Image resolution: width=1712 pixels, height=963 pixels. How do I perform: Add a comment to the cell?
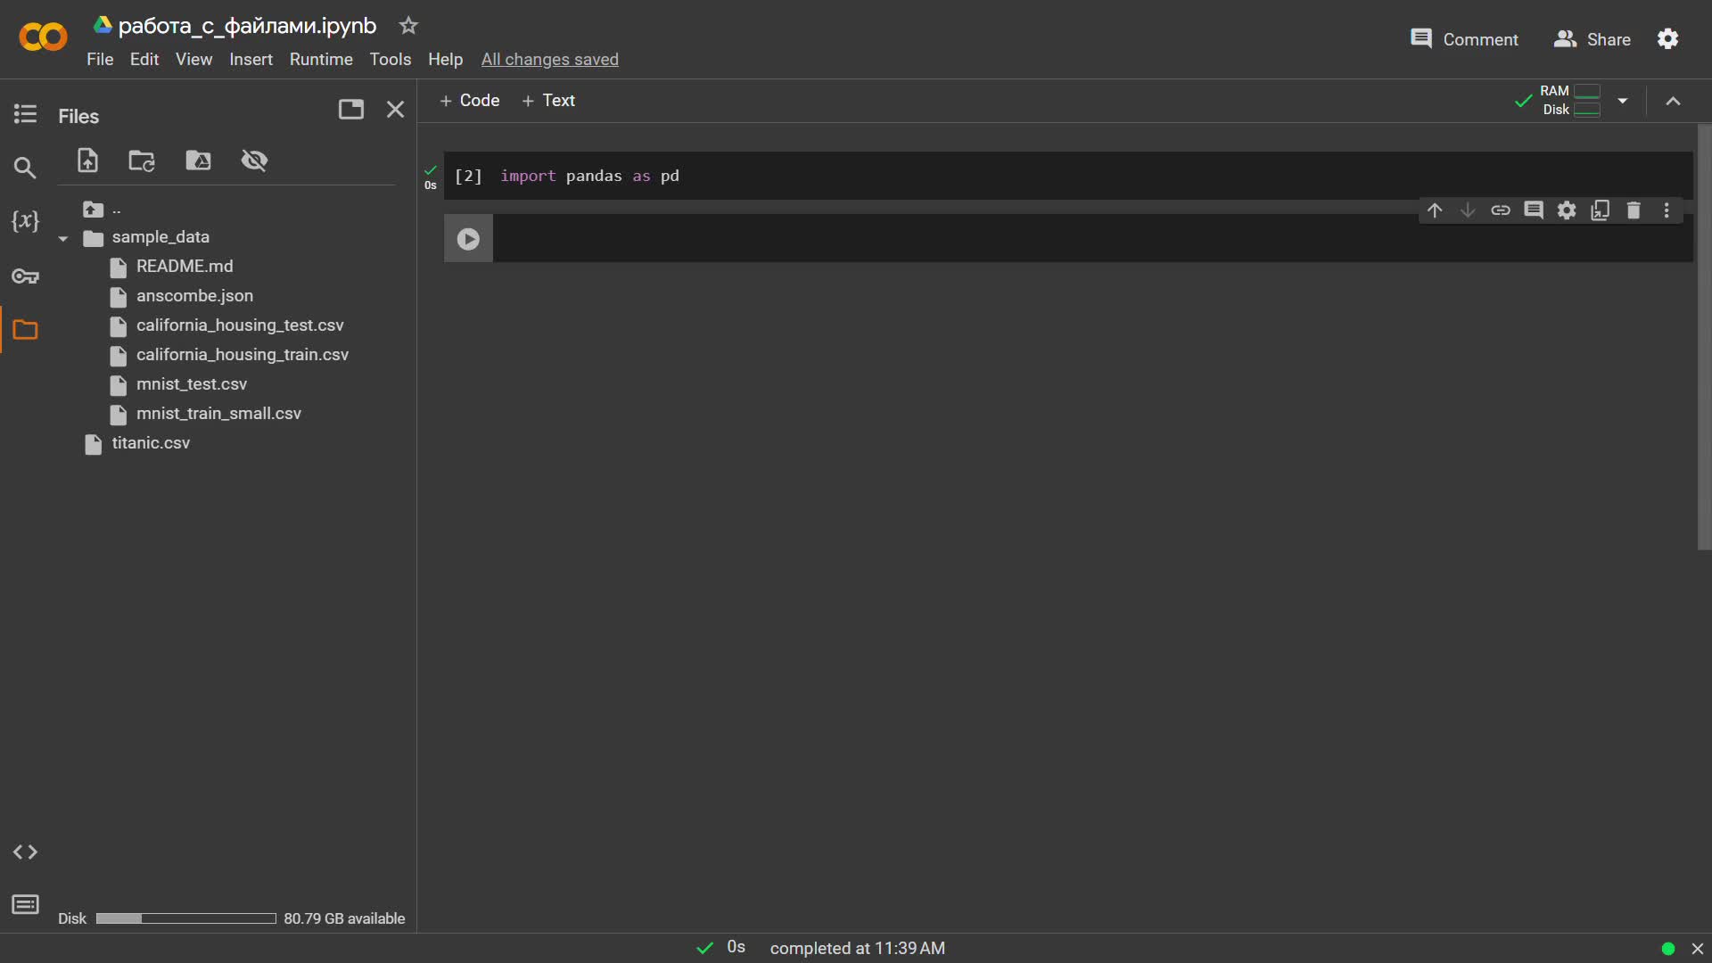point(1534,210)
